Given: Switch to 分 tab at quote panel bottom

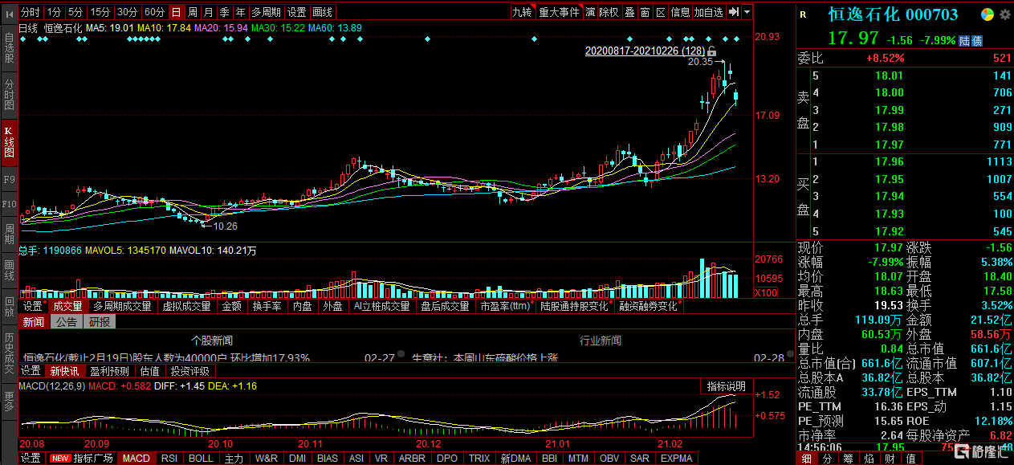Looking at the screenshot, I should [x=827, y=459].
